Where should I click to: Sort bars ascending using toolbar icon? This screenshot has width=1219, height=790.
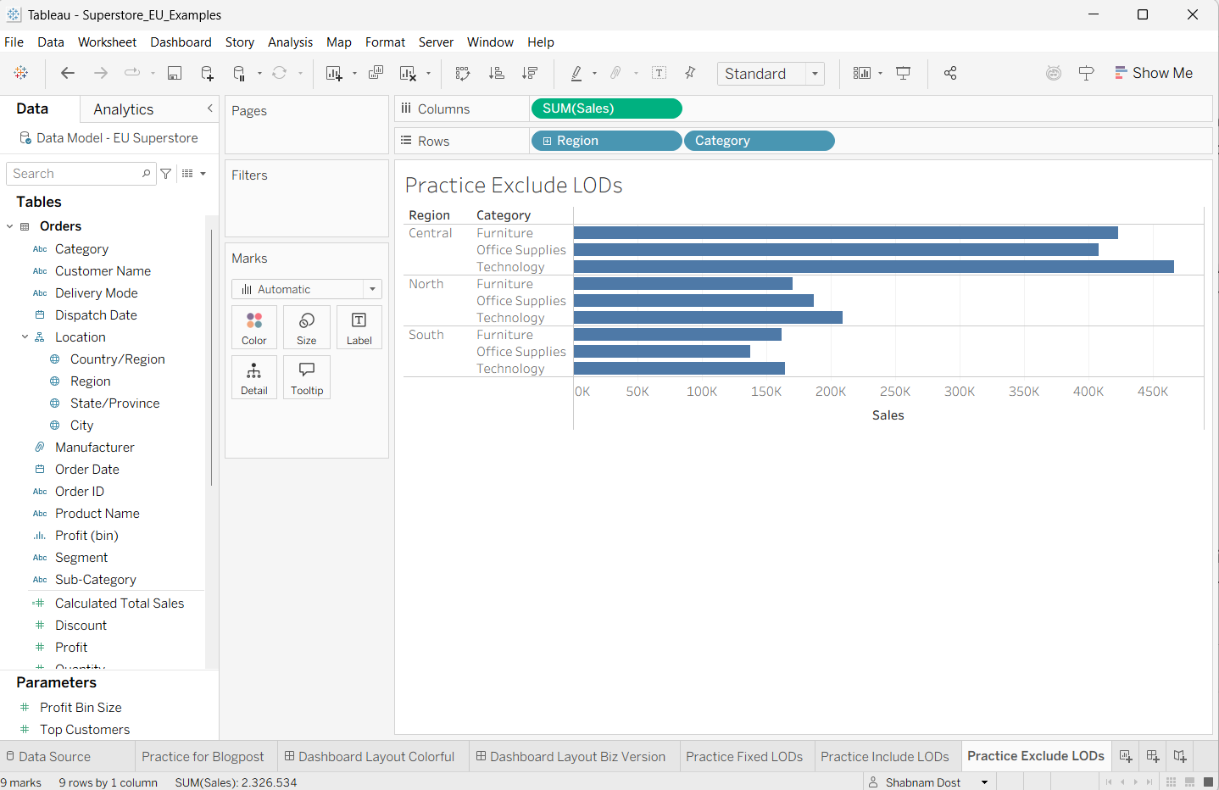[497, 74]
